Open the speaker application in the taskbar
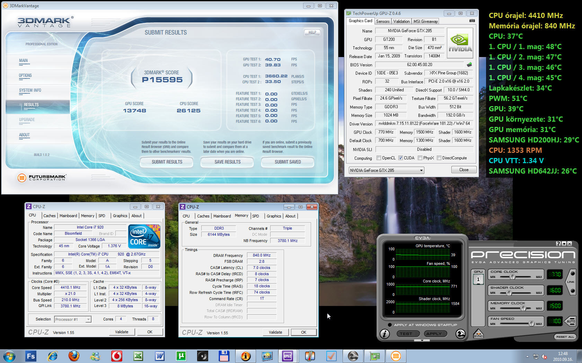This screenshot has height=363, width=582. (x=203, y=356)
